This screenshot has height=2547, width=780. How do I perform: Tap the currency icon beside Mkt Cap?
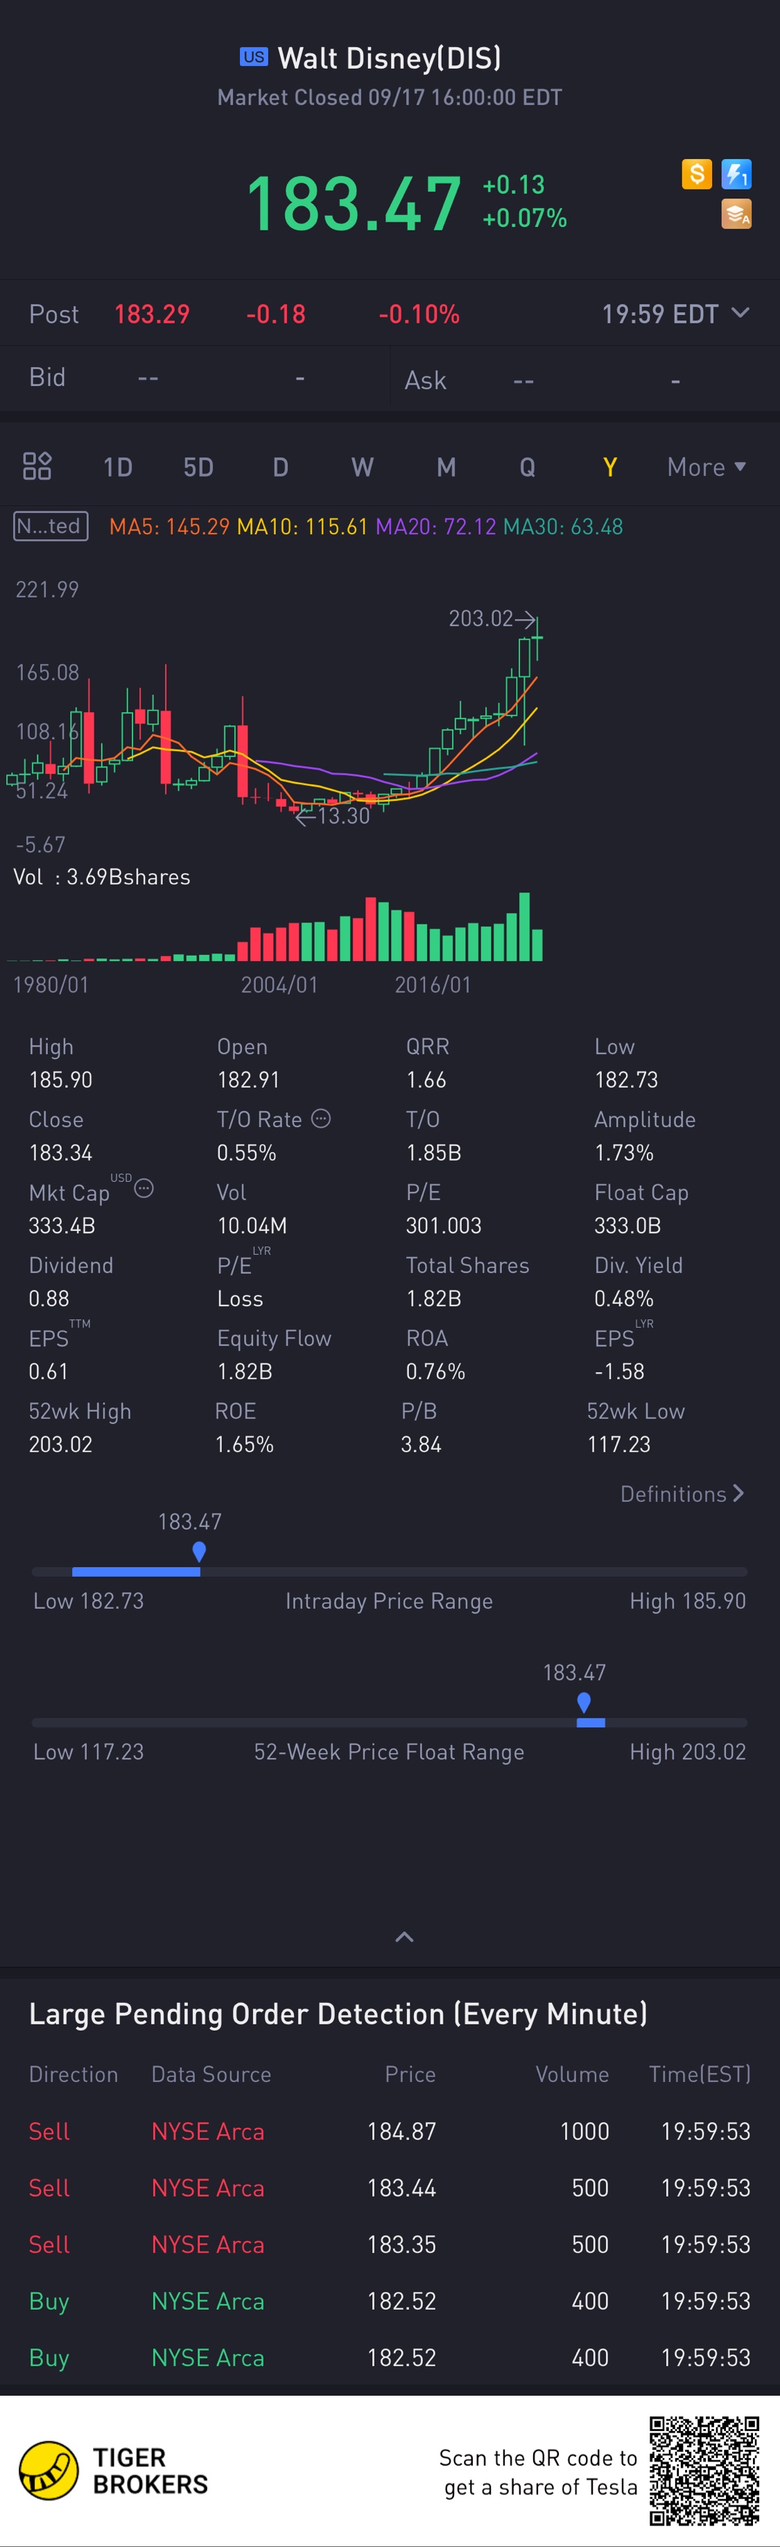coord(144,1188)
